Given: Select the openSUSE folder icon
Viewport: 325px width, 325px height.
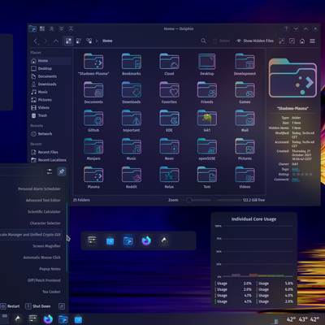Looking at the screenshot, I should click(207, 146).
